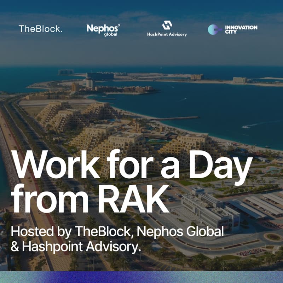Click the '& Hashpoint Advisory.' text line
The width and height of the screenshot is (283, 283).
click(x=76, y=244)
